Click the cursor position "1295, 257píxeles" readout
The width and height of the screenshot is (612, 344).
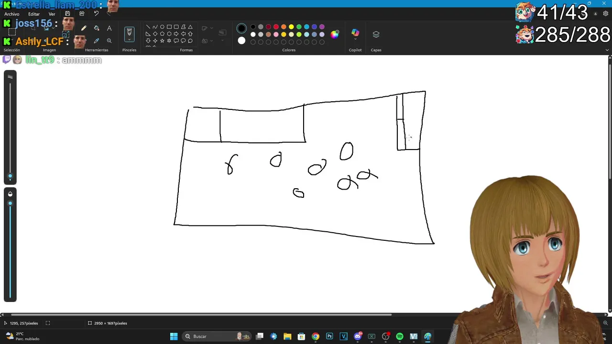tap(24, 323)
